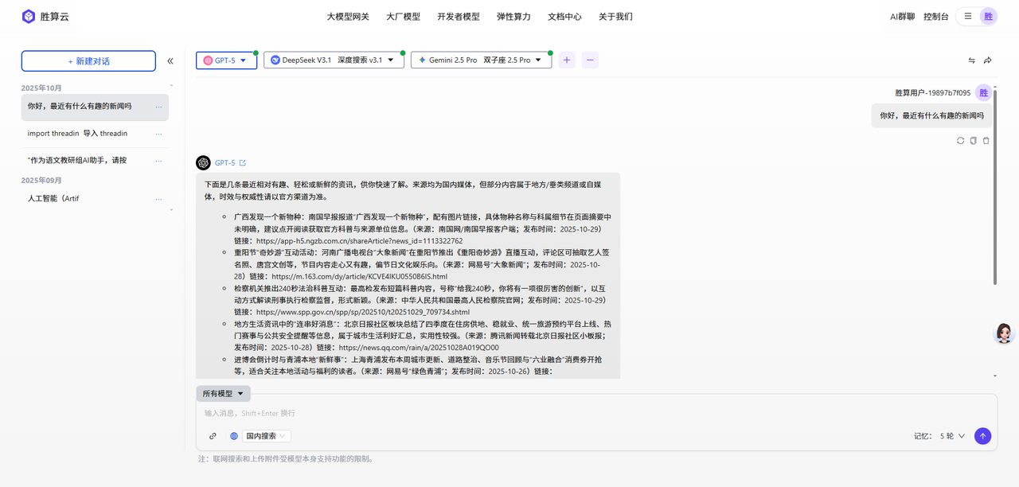
Task: Click the 新建对话 button
Action: coord(88,61)
